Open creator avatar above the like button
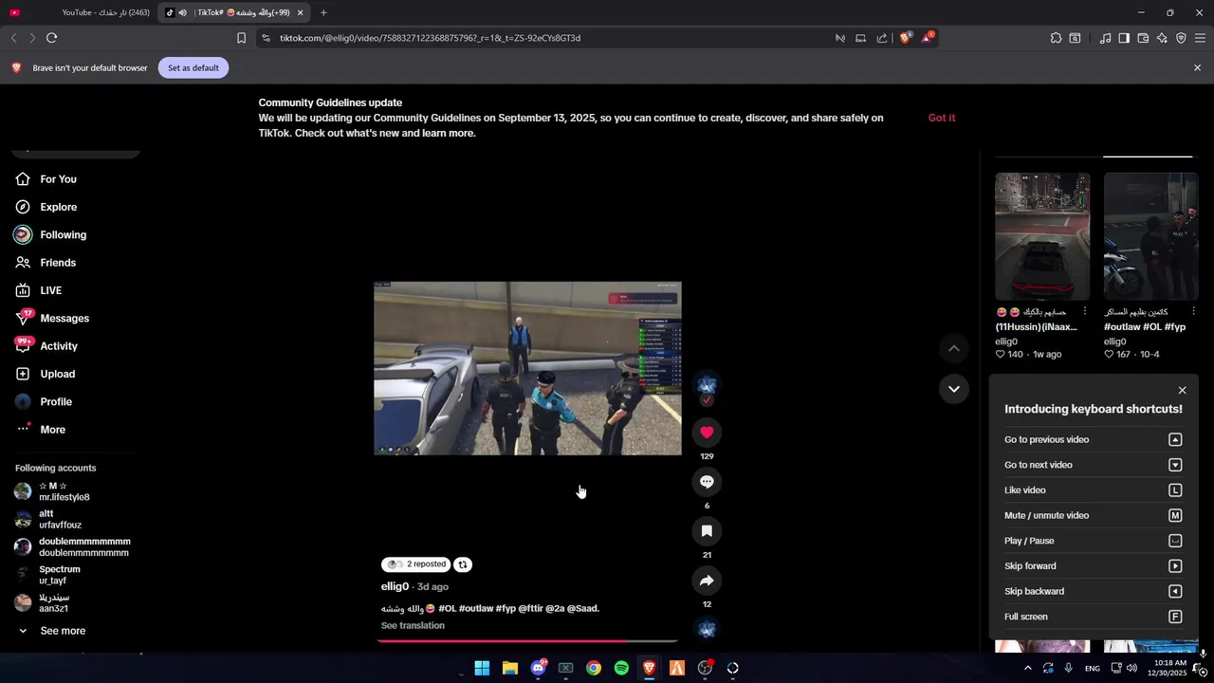This screenshot has width=1214, height=683. 707,384
